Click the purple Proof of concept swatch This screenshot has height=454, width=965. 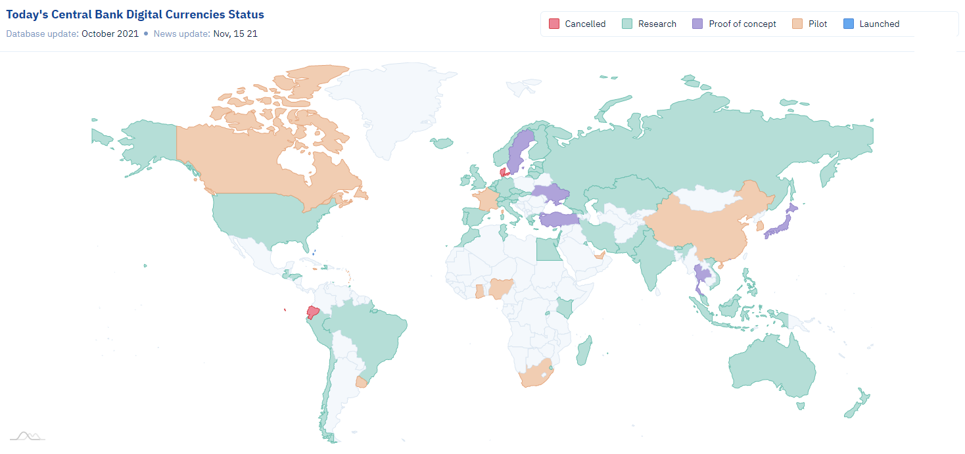click(x=697, y=24)
